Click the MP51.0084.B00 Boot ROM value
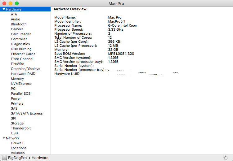233x161 pixels. 121,54
